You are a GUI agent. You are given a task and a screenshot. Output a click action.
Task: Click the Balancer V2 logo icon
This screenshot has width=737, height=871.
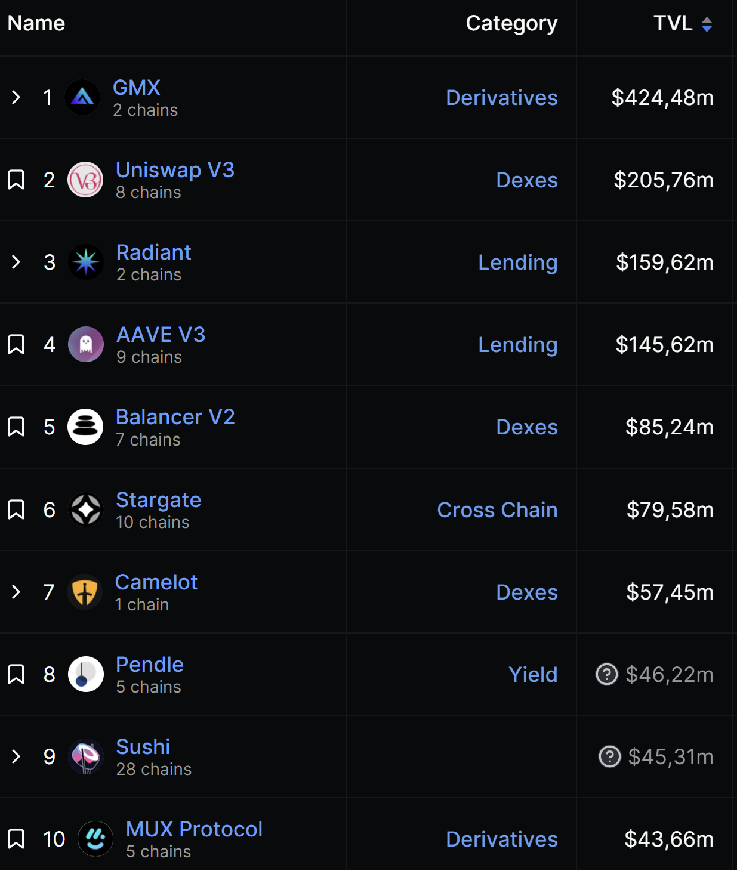pos(85,427)
